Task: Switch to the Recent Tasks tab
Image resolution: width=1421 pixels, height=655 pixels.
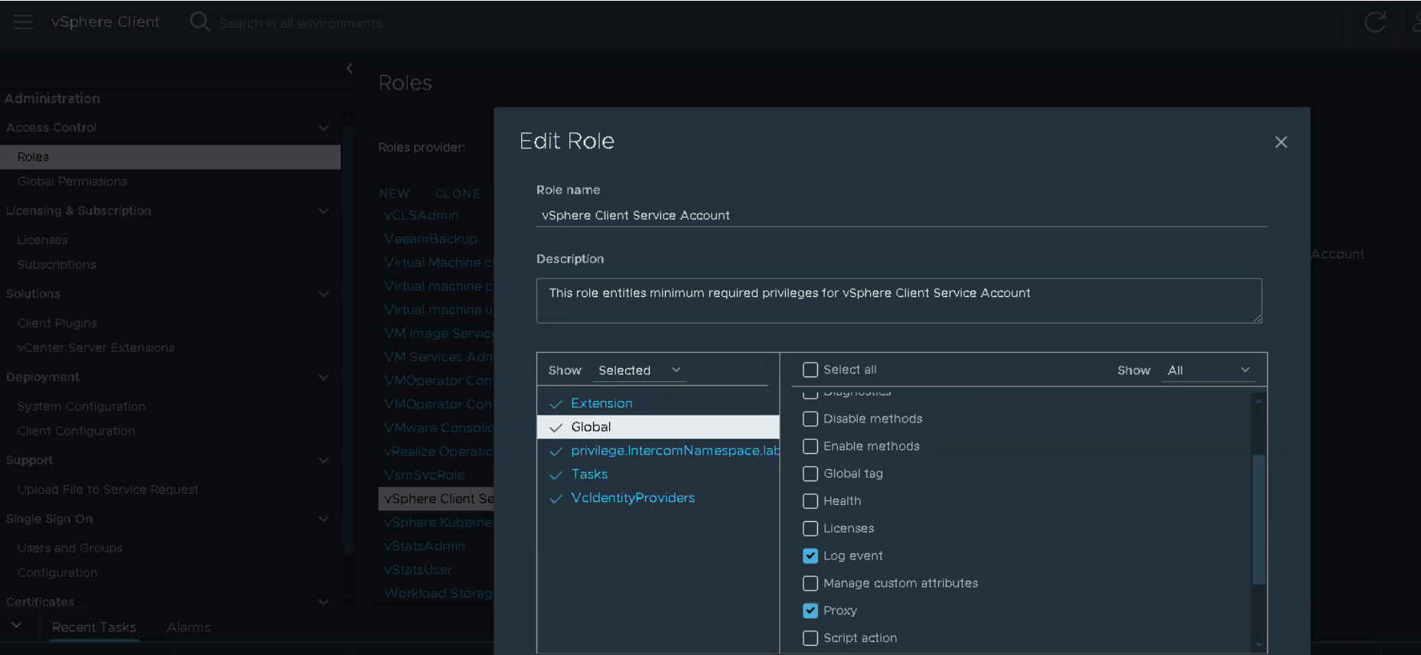Action: [x=94, y=627]
